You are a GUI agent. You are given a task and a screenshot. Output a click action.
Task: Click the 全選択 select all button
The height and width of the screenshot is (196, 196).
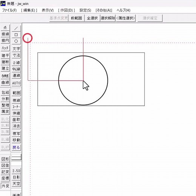(92, 18)
